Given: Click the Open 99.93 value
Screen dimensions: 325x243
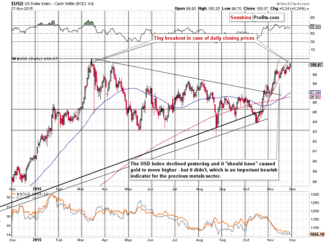Looking at the screenshot, I should [x=185, y=9].
